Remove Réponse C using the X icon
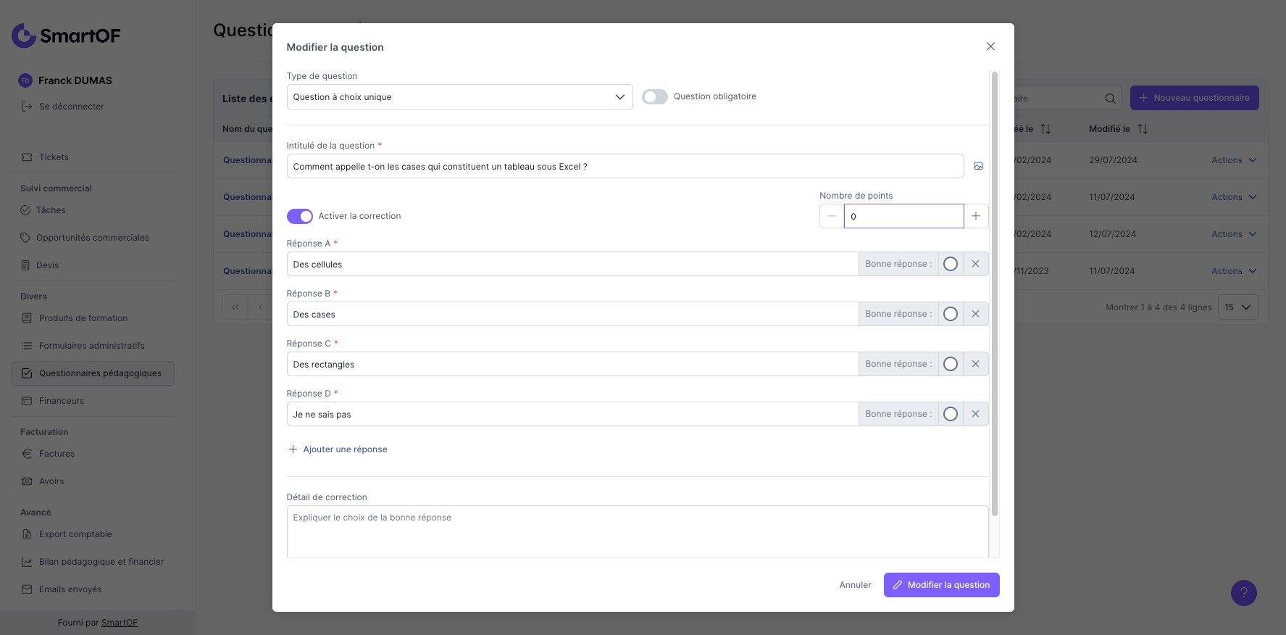Viewport: 1286px width, 635px height. point(975,364)
